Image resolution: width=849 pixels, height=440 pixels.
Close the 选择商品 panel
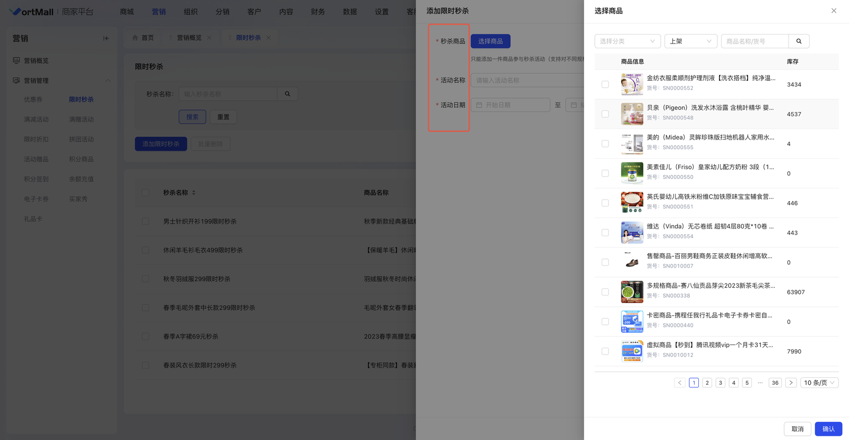coord(834,11)
